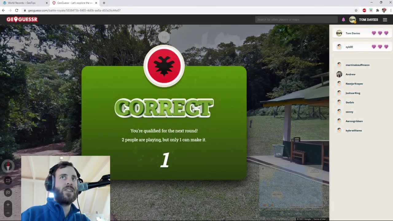
Task: Open the hamburger menu in GeoGuessr header
Action: pos(385,20)
